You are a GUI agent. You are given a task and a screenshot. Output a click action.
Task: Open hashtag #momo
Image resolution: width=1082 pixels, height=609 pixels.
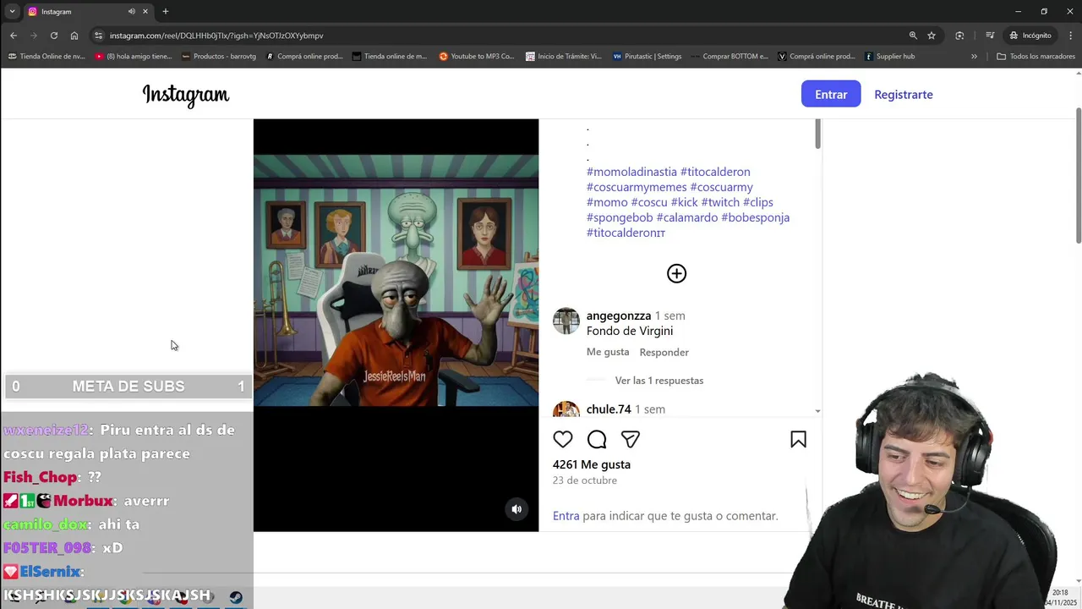click(x=607, y=202)
